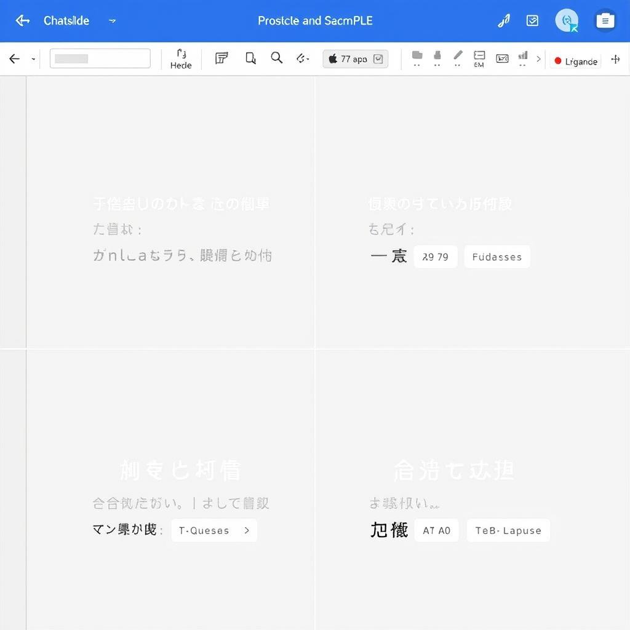
Task: Click the EM card icon
Action: coord(479,58)
